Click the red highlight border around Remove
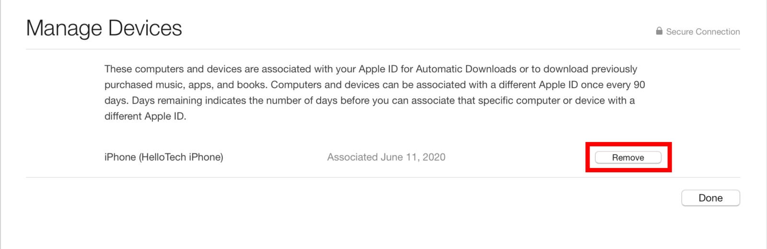The image size is (767, 249). click(x=628, y=143)
